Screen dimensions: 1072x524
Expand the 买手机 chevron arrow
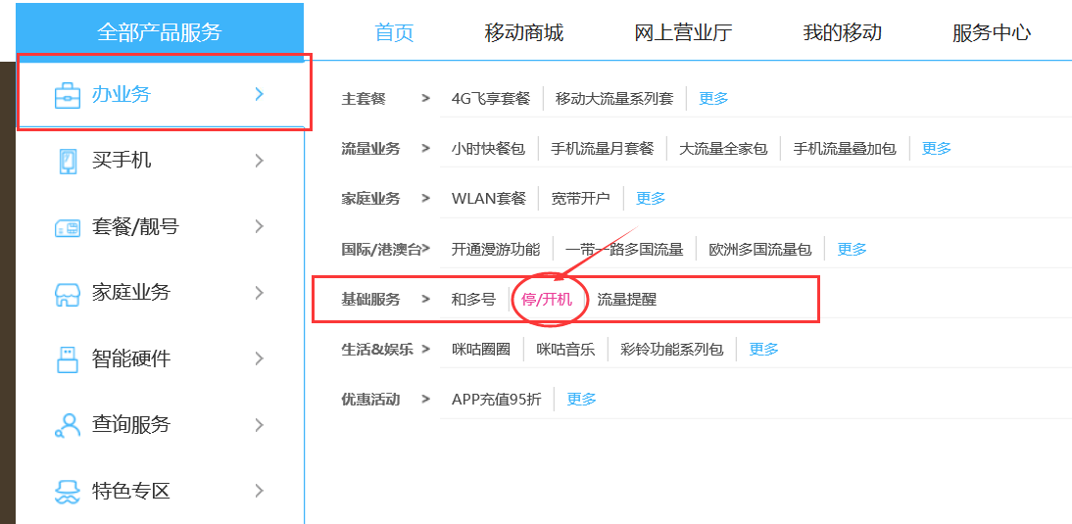[x=259, y=161]
